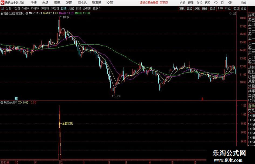255x164 pixels.
Task: Click the 若羽臣 stock name in title bar
Action: coord(164,3)
